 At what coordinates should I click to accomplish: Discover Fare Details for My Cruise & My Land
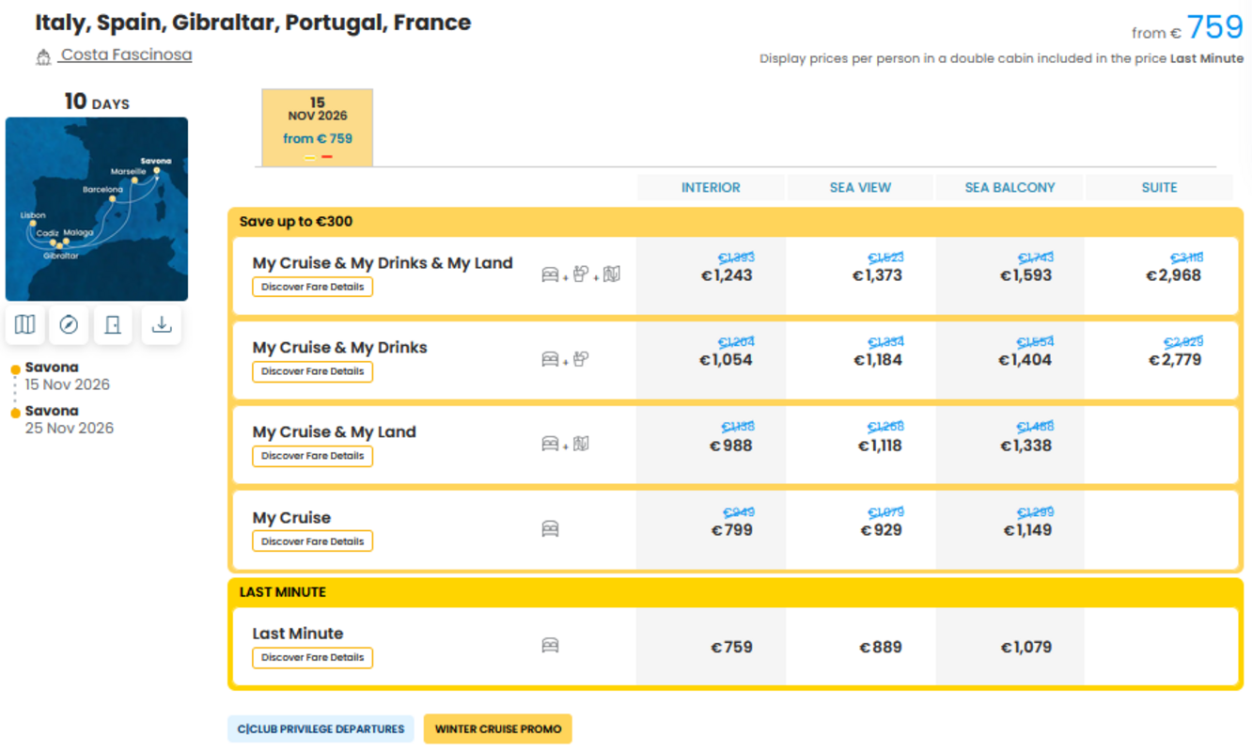(312, 456)
